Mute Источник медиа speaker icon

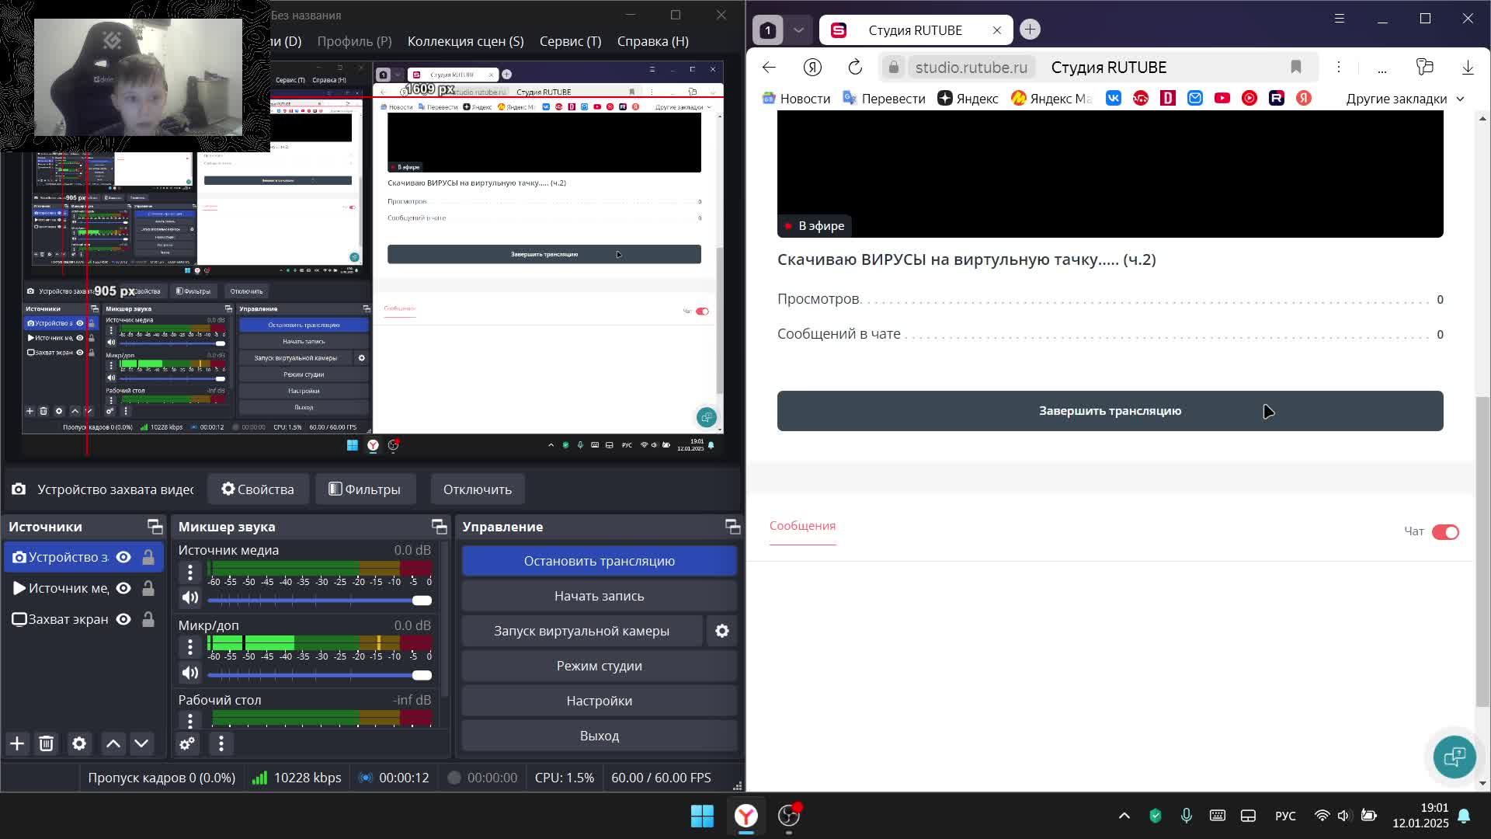pyautogui.click(x=190, y=597)
